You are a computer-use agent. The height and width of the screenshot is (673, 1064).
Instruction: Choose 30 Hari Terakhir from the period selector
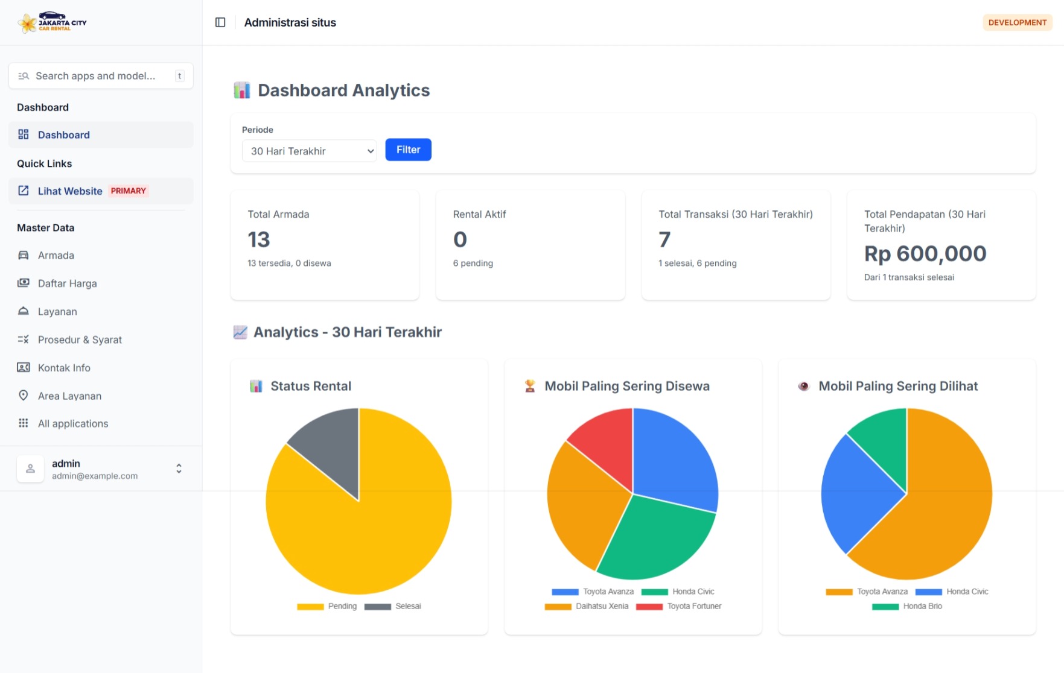tap(309, 151)
